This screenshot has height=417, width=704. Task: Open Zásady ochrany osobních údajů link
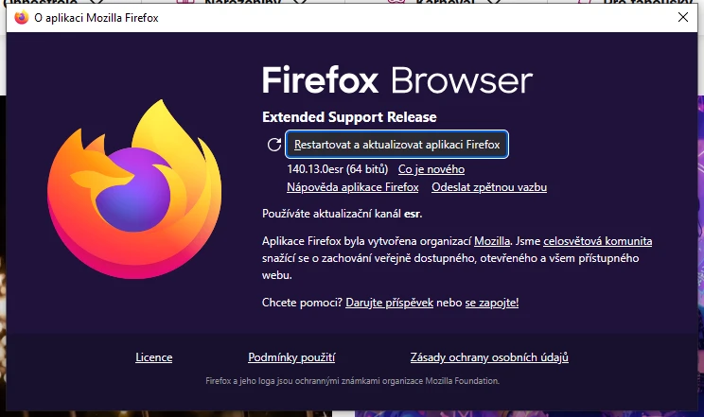(489, 357)
